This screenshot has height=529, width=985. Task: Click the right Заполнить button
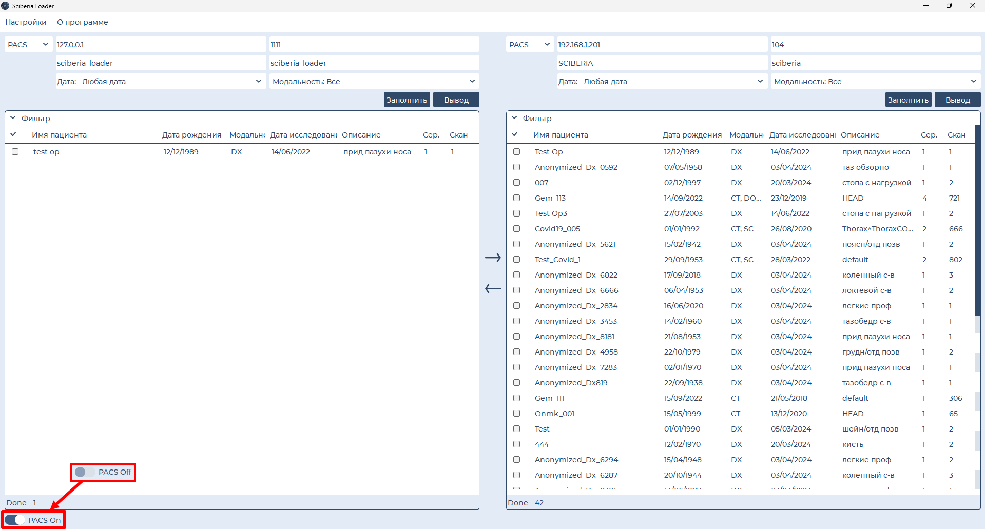tap(909, 100)
